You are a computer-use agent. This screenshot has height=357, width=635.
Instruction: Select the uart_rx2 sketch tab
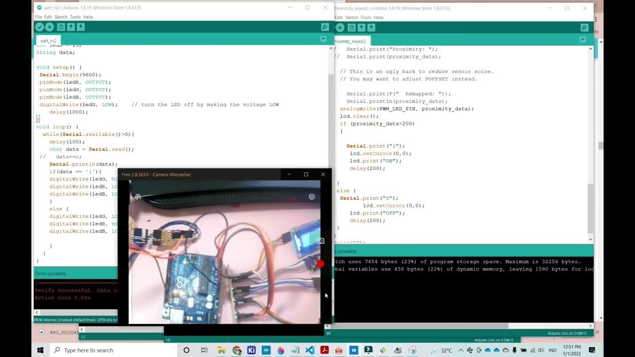(x=49, y=41)
